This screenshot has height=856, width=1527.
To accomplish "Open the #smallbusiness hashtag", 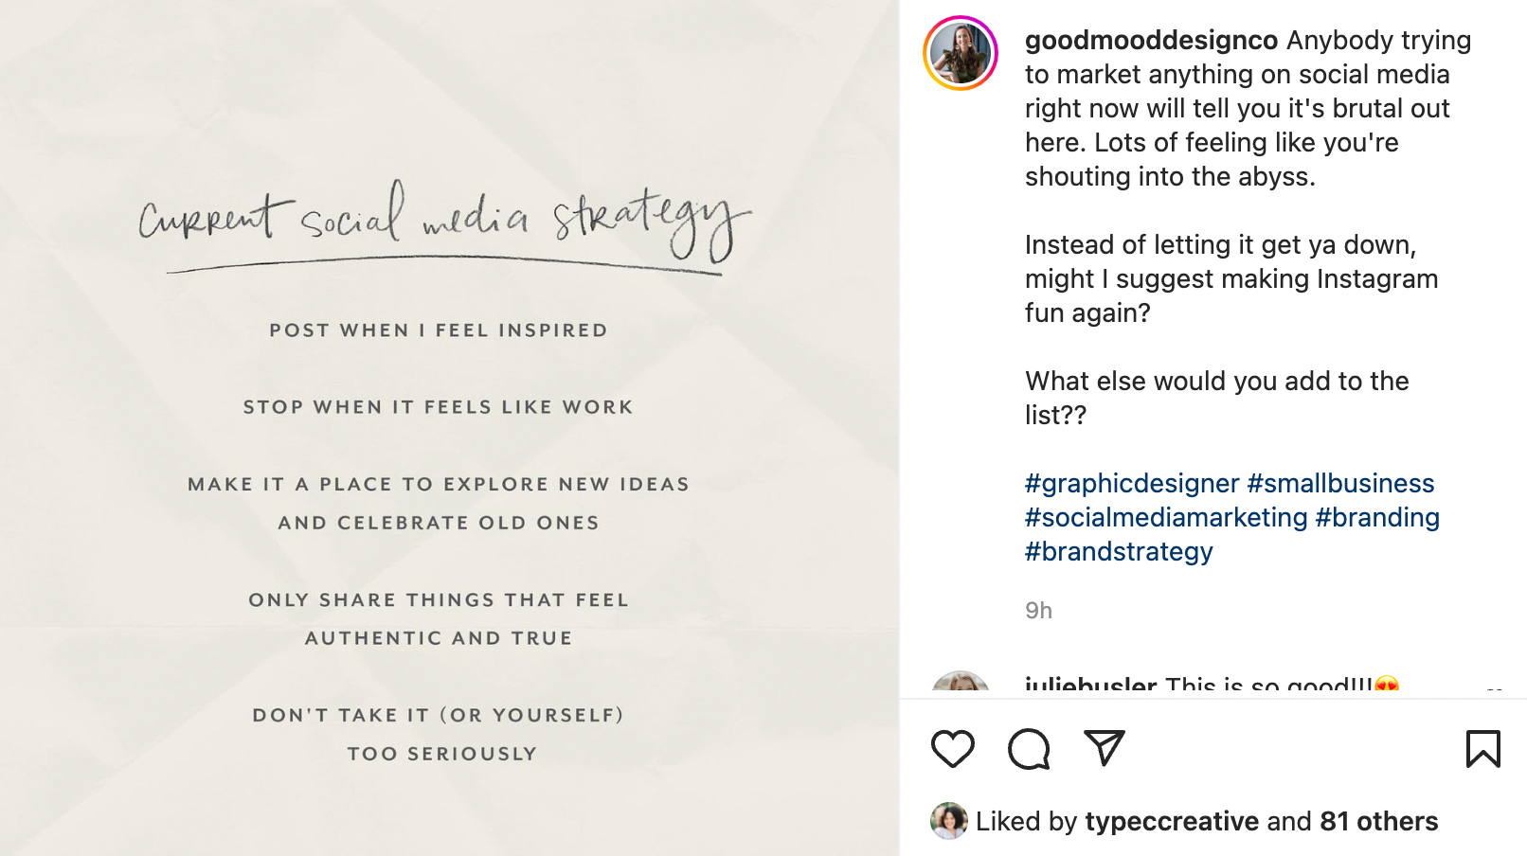I will click(1341, 483).
